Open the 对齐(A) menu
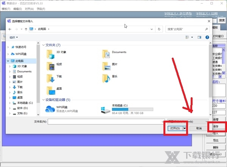 pyautogui.click(x=29, y=9)
